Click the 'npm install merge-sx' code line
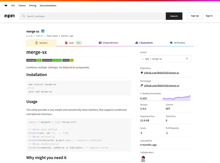 point(42,84)
